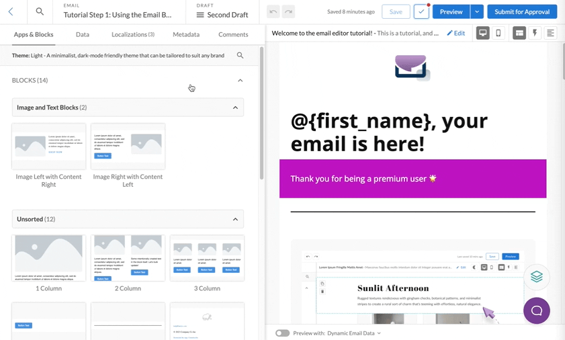Select the layout view icon
Viewport: 565px width, 340px height.
click(519, 33)
